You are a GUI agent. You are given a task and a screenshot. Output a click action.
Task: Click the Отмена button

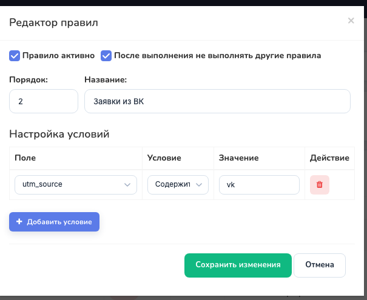click(x=320, y=265)
